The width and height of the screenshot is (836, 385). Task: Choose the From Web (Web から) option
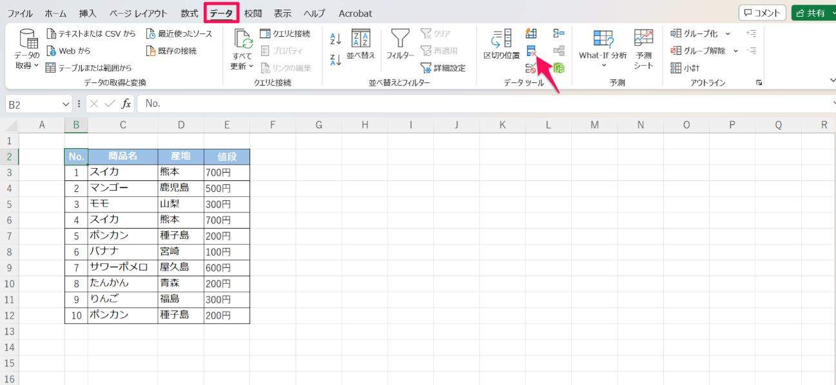(x=69, y=50)
